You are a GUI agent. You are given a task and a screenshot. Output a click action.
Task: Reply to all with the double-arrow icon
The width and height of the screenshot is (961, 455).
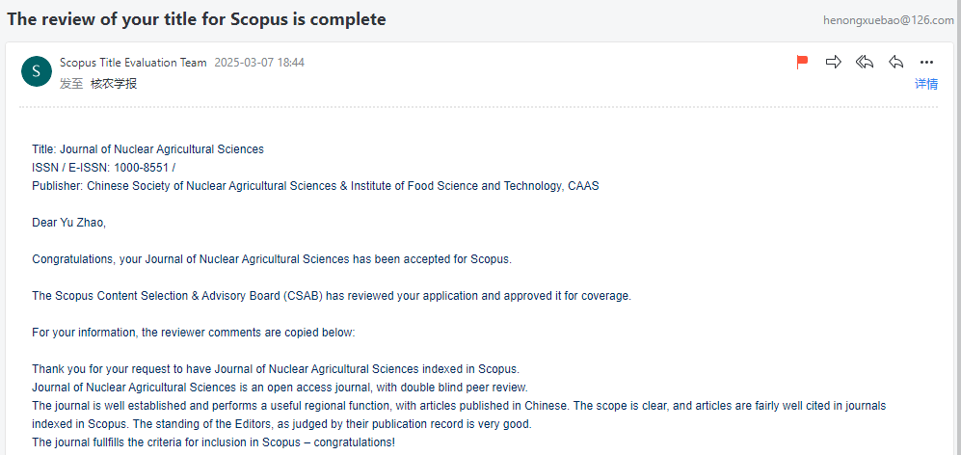[x=865, y=62]
